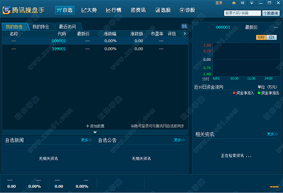Click the 自选新闻 section heading

pos(15,140)
